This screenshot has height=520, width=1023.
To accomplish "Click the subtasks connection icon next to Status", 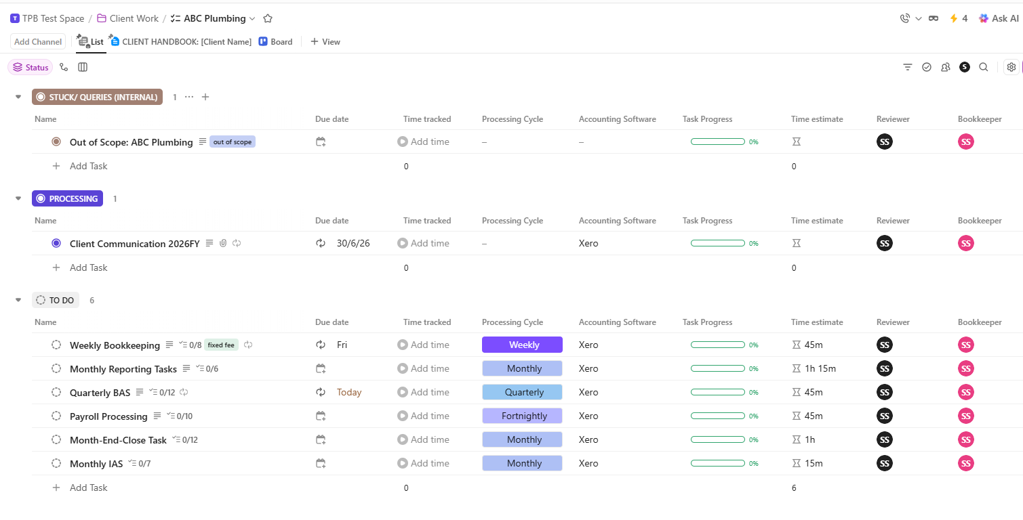I will tap(64, 67).
